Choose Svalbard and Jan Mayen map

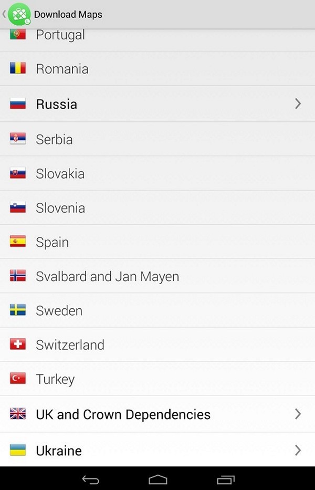point(157,276)
